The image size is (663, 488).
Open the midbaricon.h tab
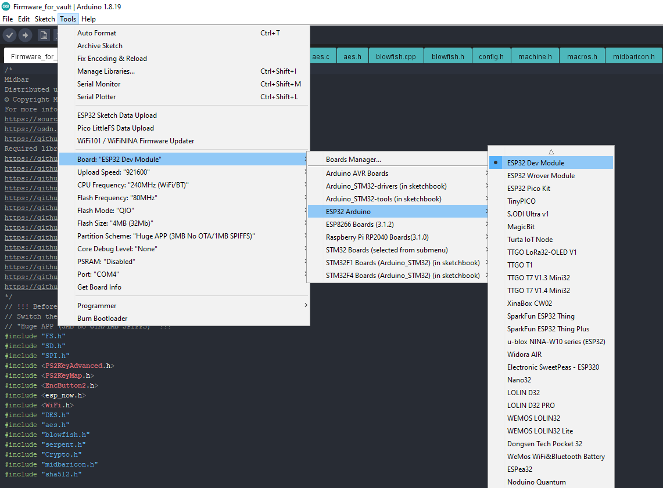pos(633,56)
